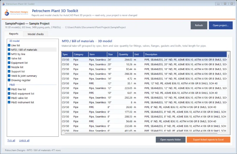Select the Reports tab

14,34
